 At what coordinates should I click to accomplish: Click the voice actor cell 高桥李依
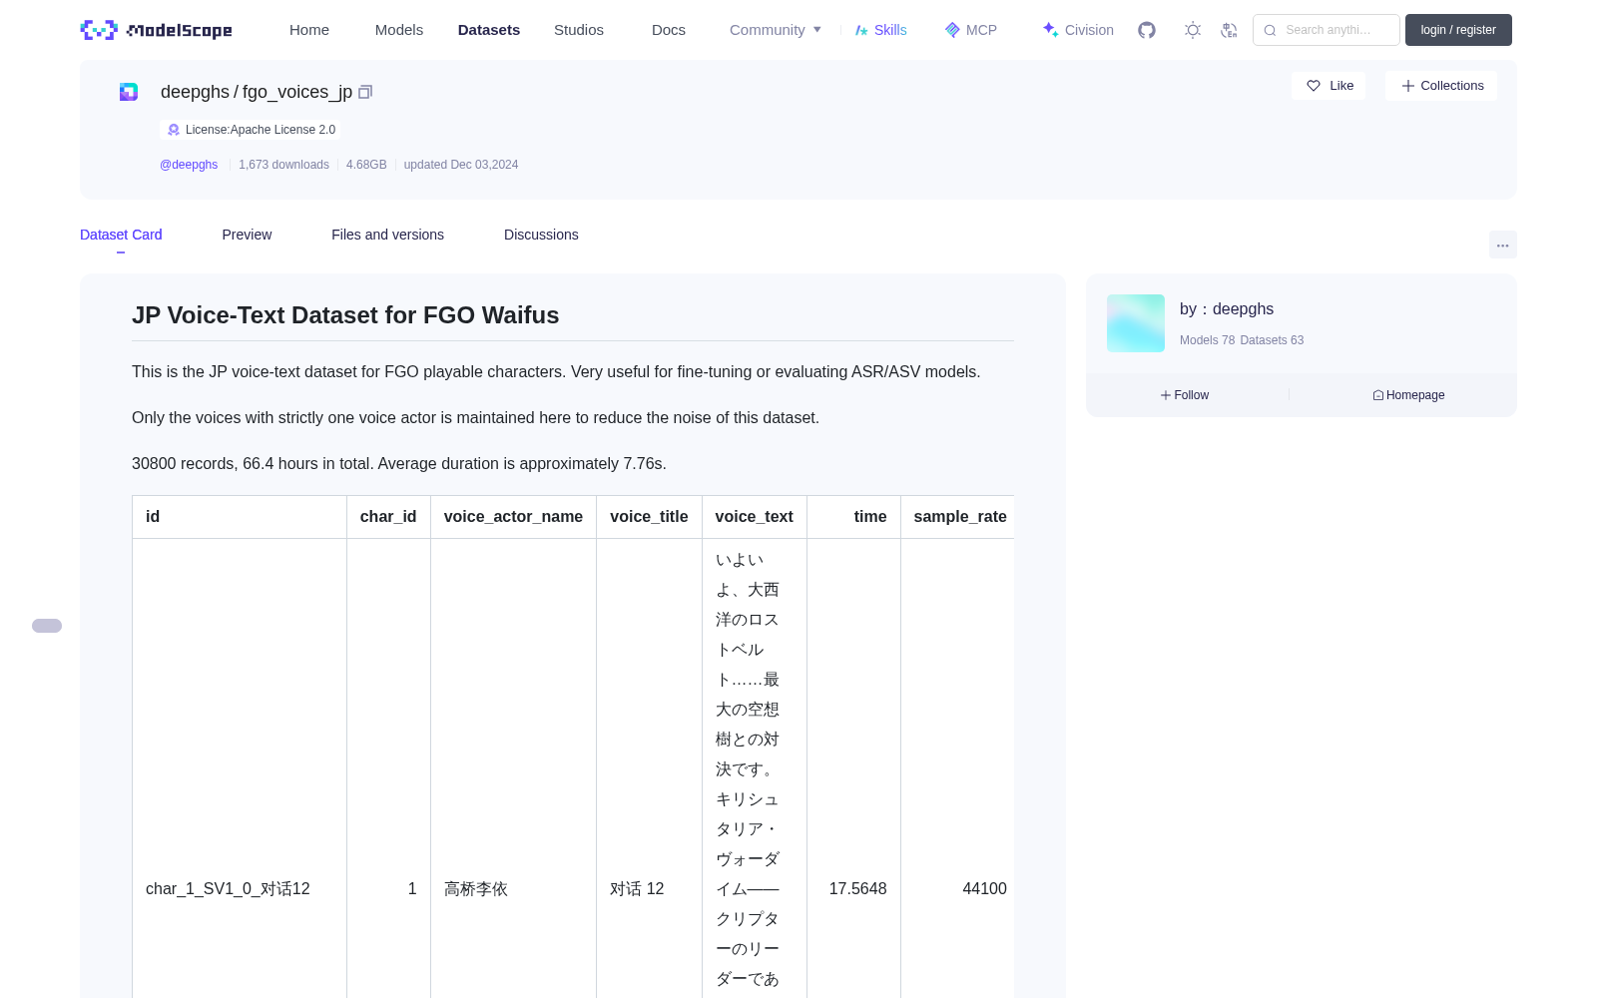[x=476, y=889]
